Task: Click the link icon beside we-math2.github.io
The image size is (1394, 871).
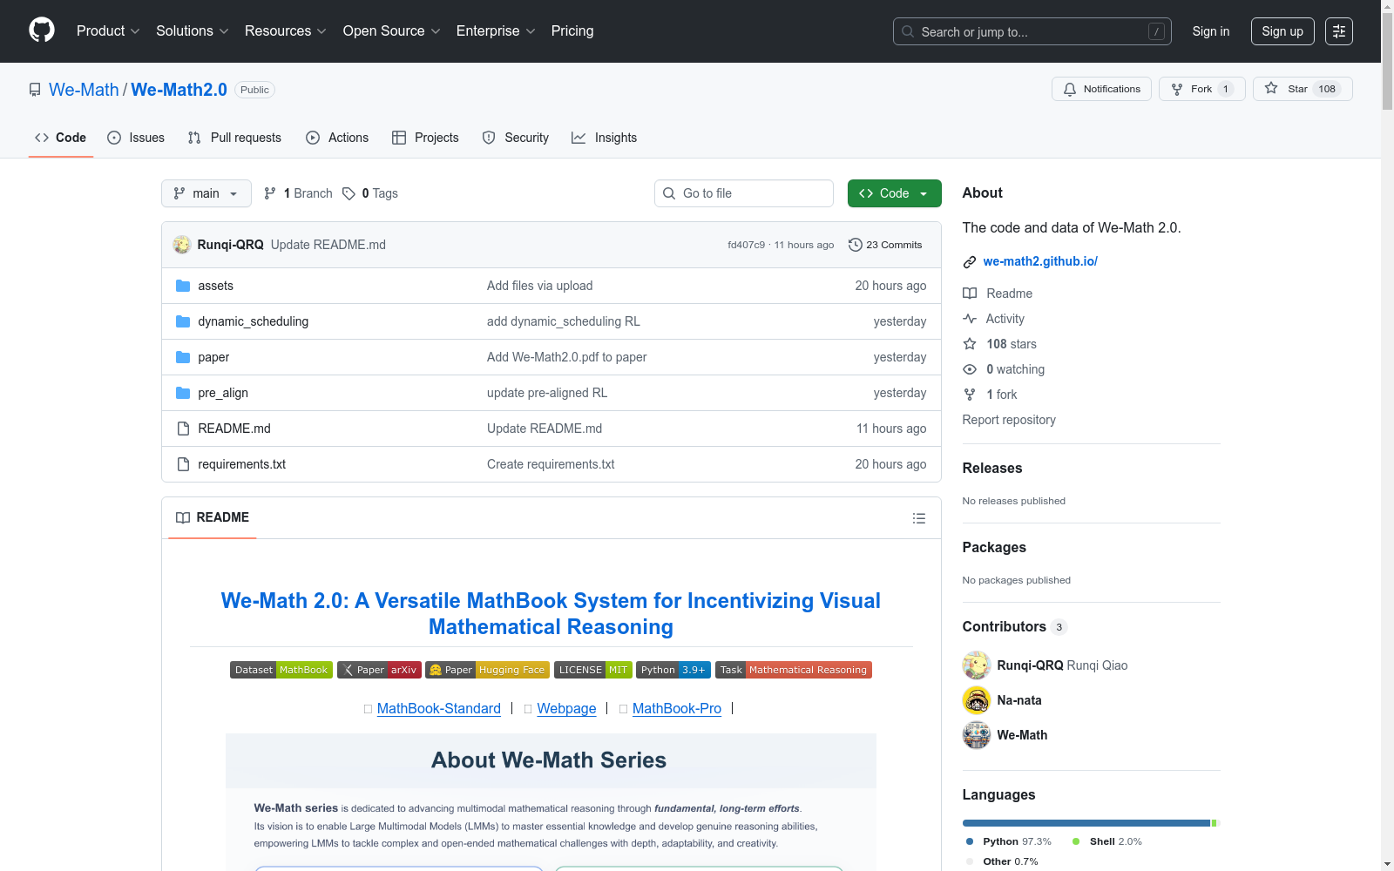Action: tap(970, 262)
